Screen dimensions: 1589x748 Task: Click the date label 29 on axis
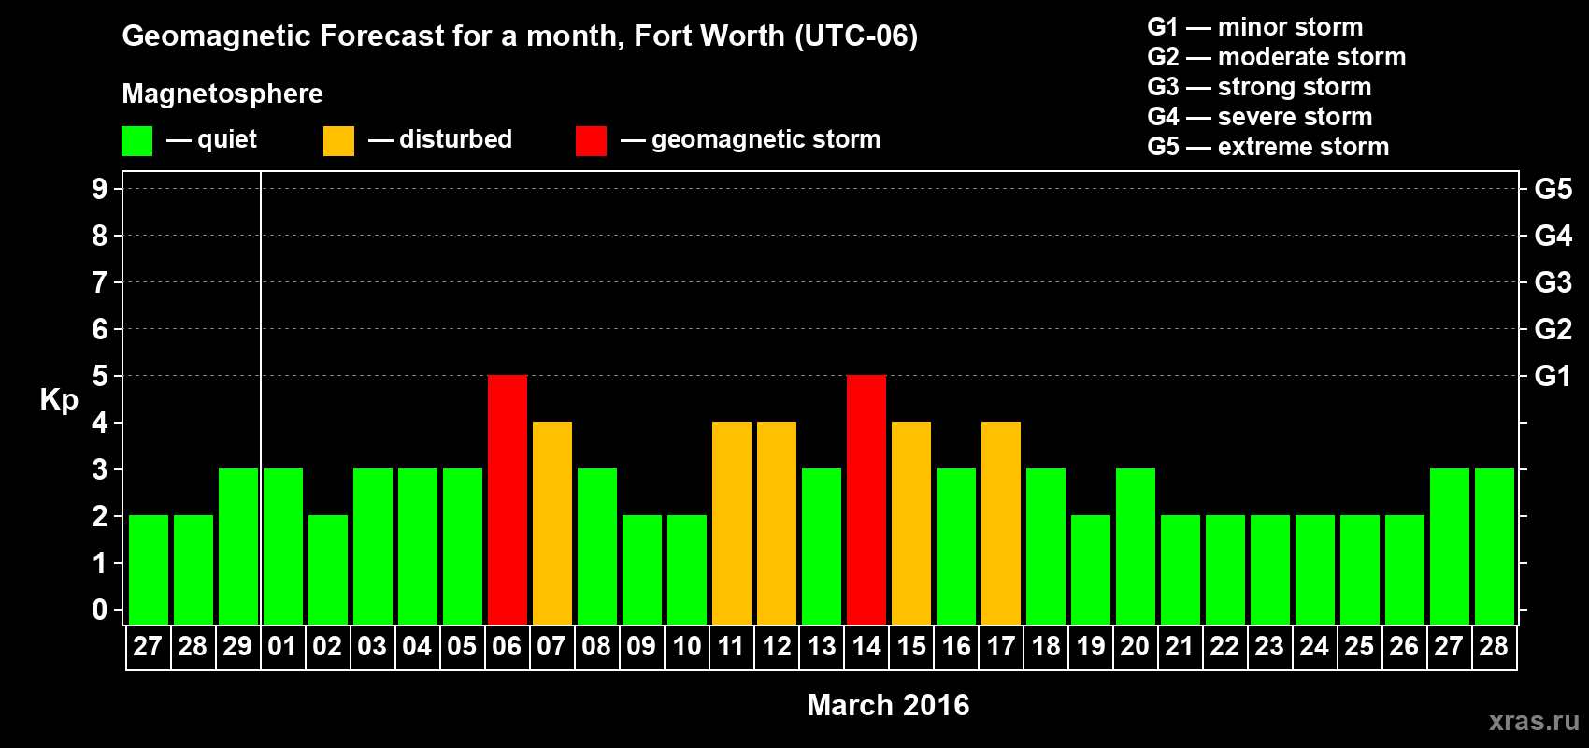[237, 646]
